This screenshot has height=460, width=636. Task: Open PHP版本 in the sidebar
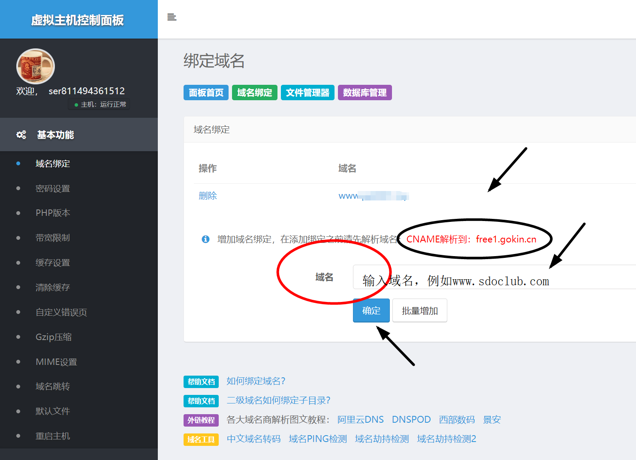tap(53, 213)
